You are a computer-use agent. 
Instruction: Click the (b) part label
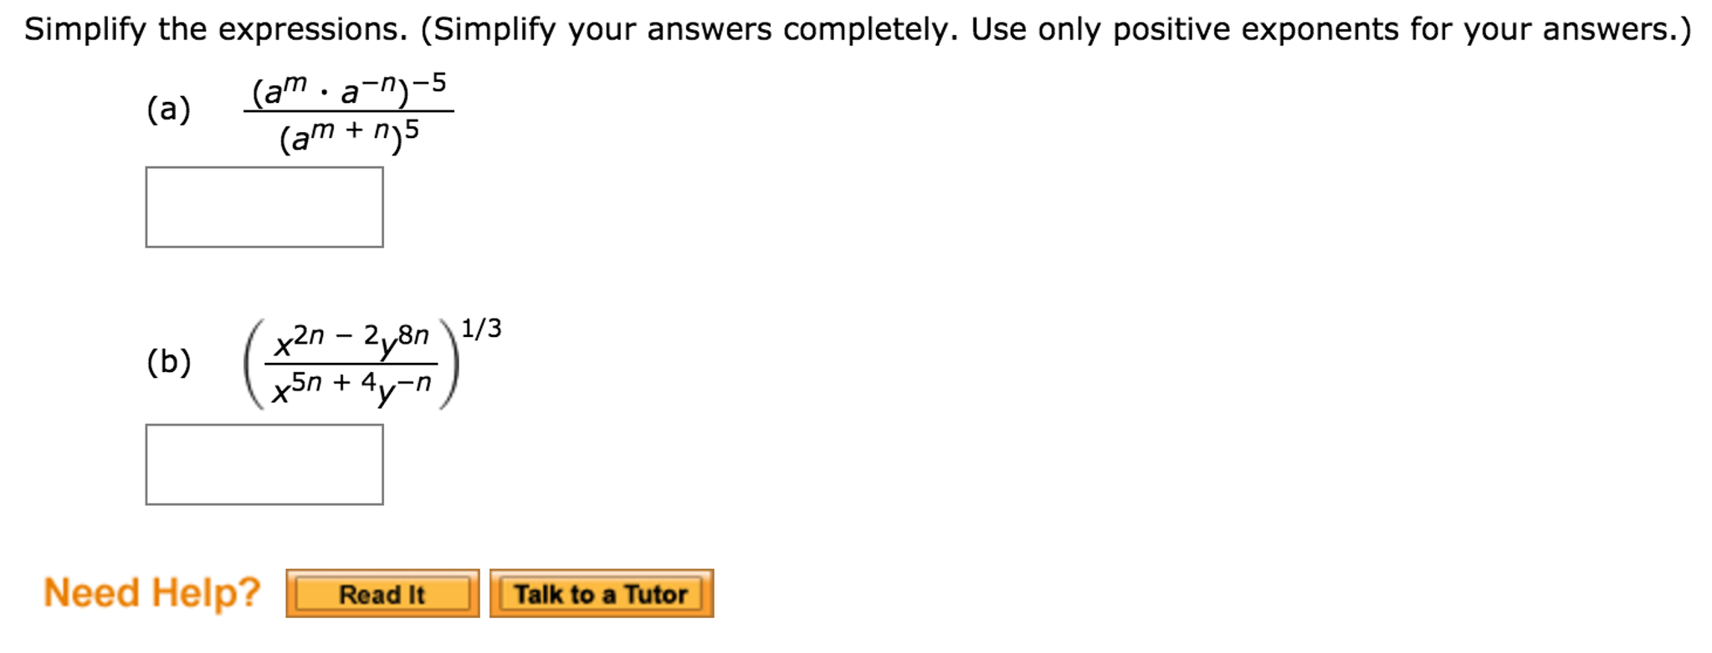(169, 362)
